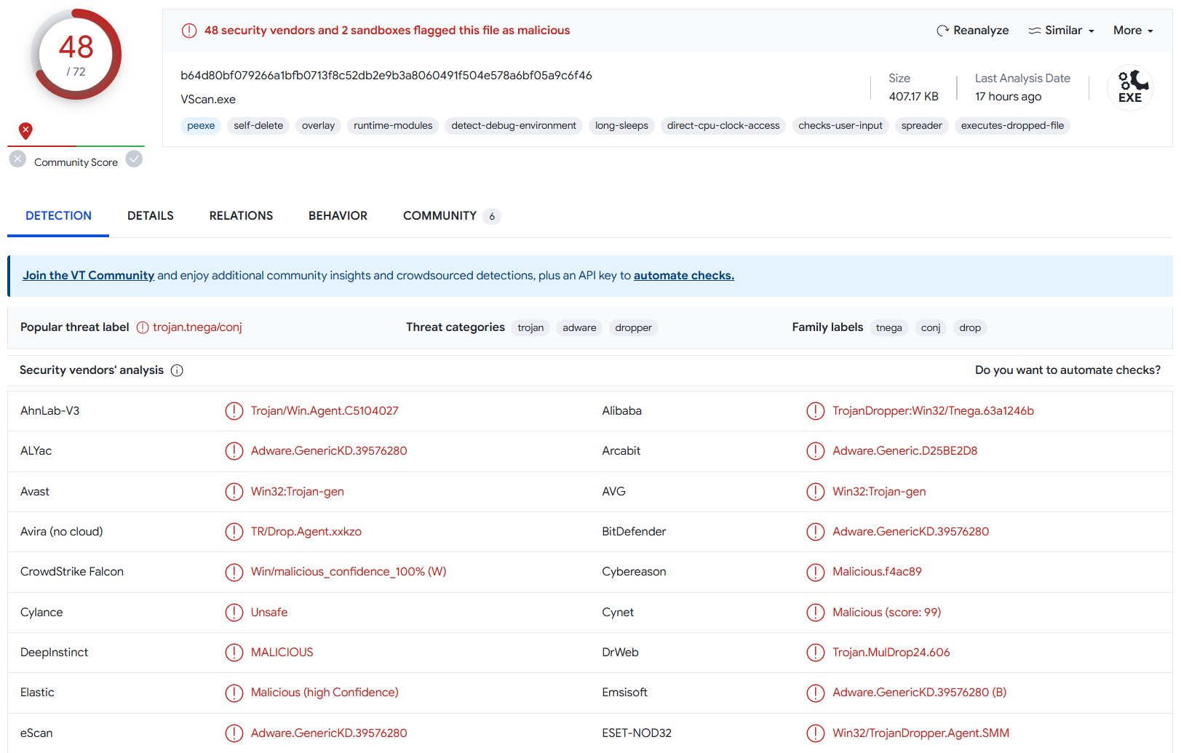Viewport: 1181px width, 753px height.
Task: Open the Similar dropdown menu
Action: [1061, 31]
